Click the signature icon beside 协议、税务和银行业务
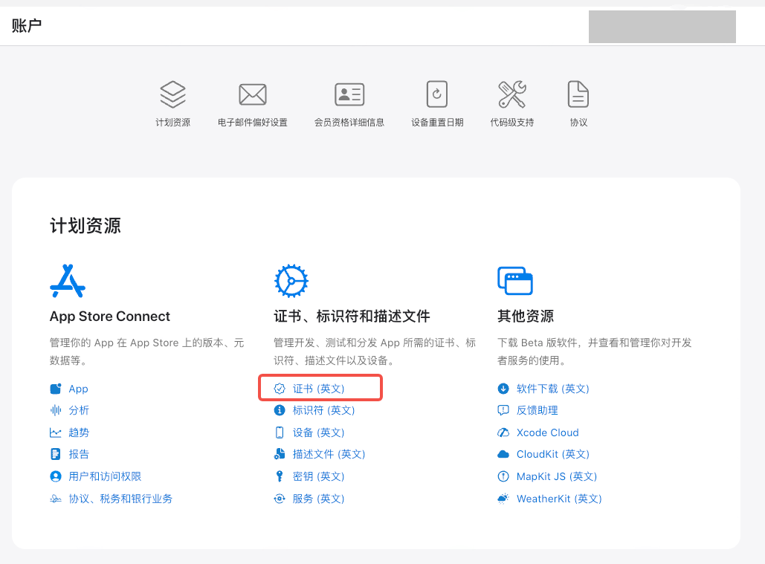The height and width of the screenshot is (564, 765). 56,499
